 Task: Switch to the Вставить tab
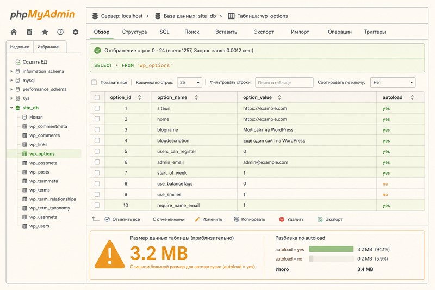[226, 32]
